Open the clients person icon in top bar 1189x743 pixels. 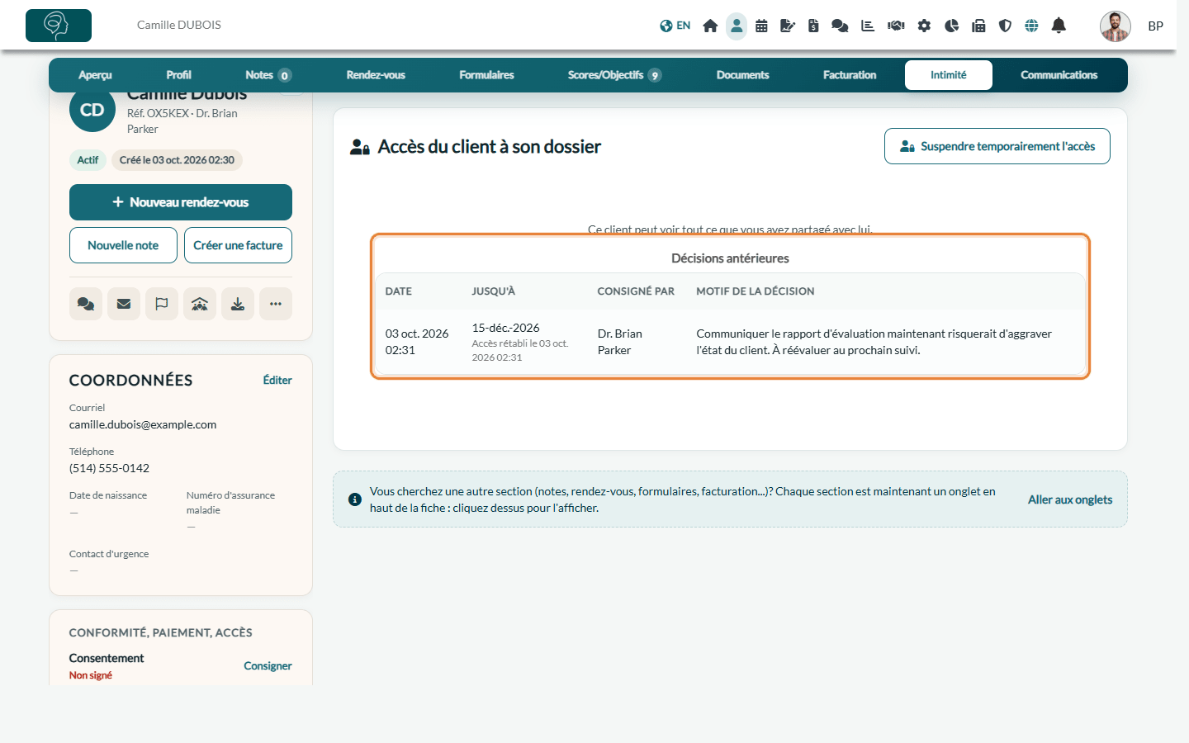pyautogui.click(x=737, y=26)
